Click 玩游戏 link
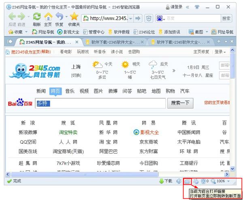Screen dimensions: 243x200 83,52
